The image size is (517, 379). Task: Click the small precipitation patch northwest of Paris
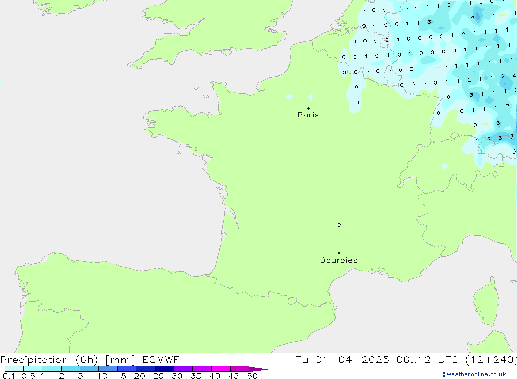(290, 96)
